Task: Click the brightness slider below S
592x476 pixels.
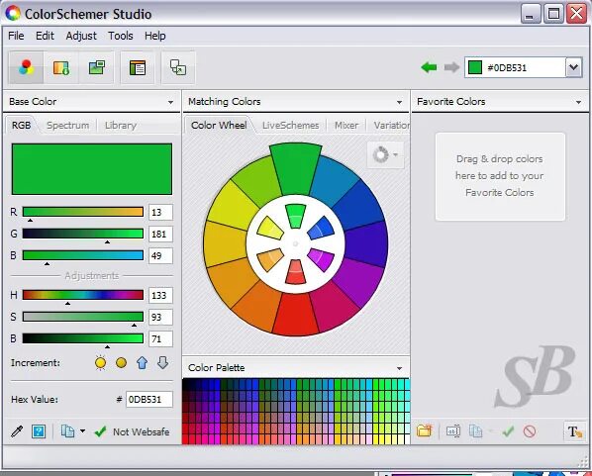Action: (83, 338)
